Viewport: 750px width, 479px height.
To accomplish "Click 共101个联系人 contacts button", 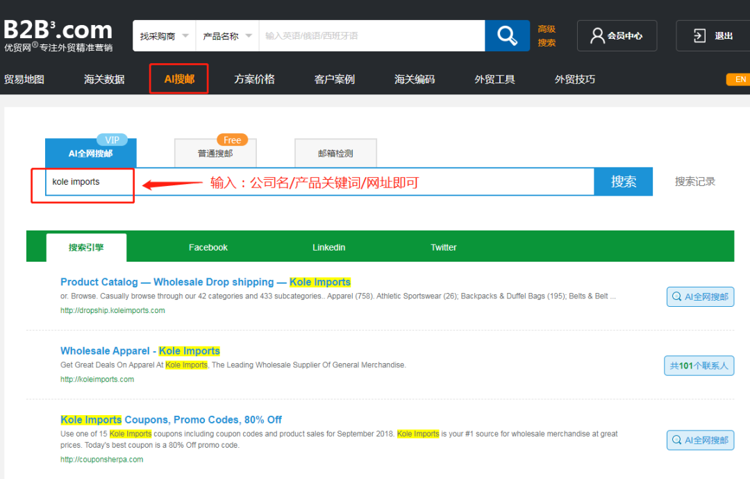I will [x=699, y=366].
